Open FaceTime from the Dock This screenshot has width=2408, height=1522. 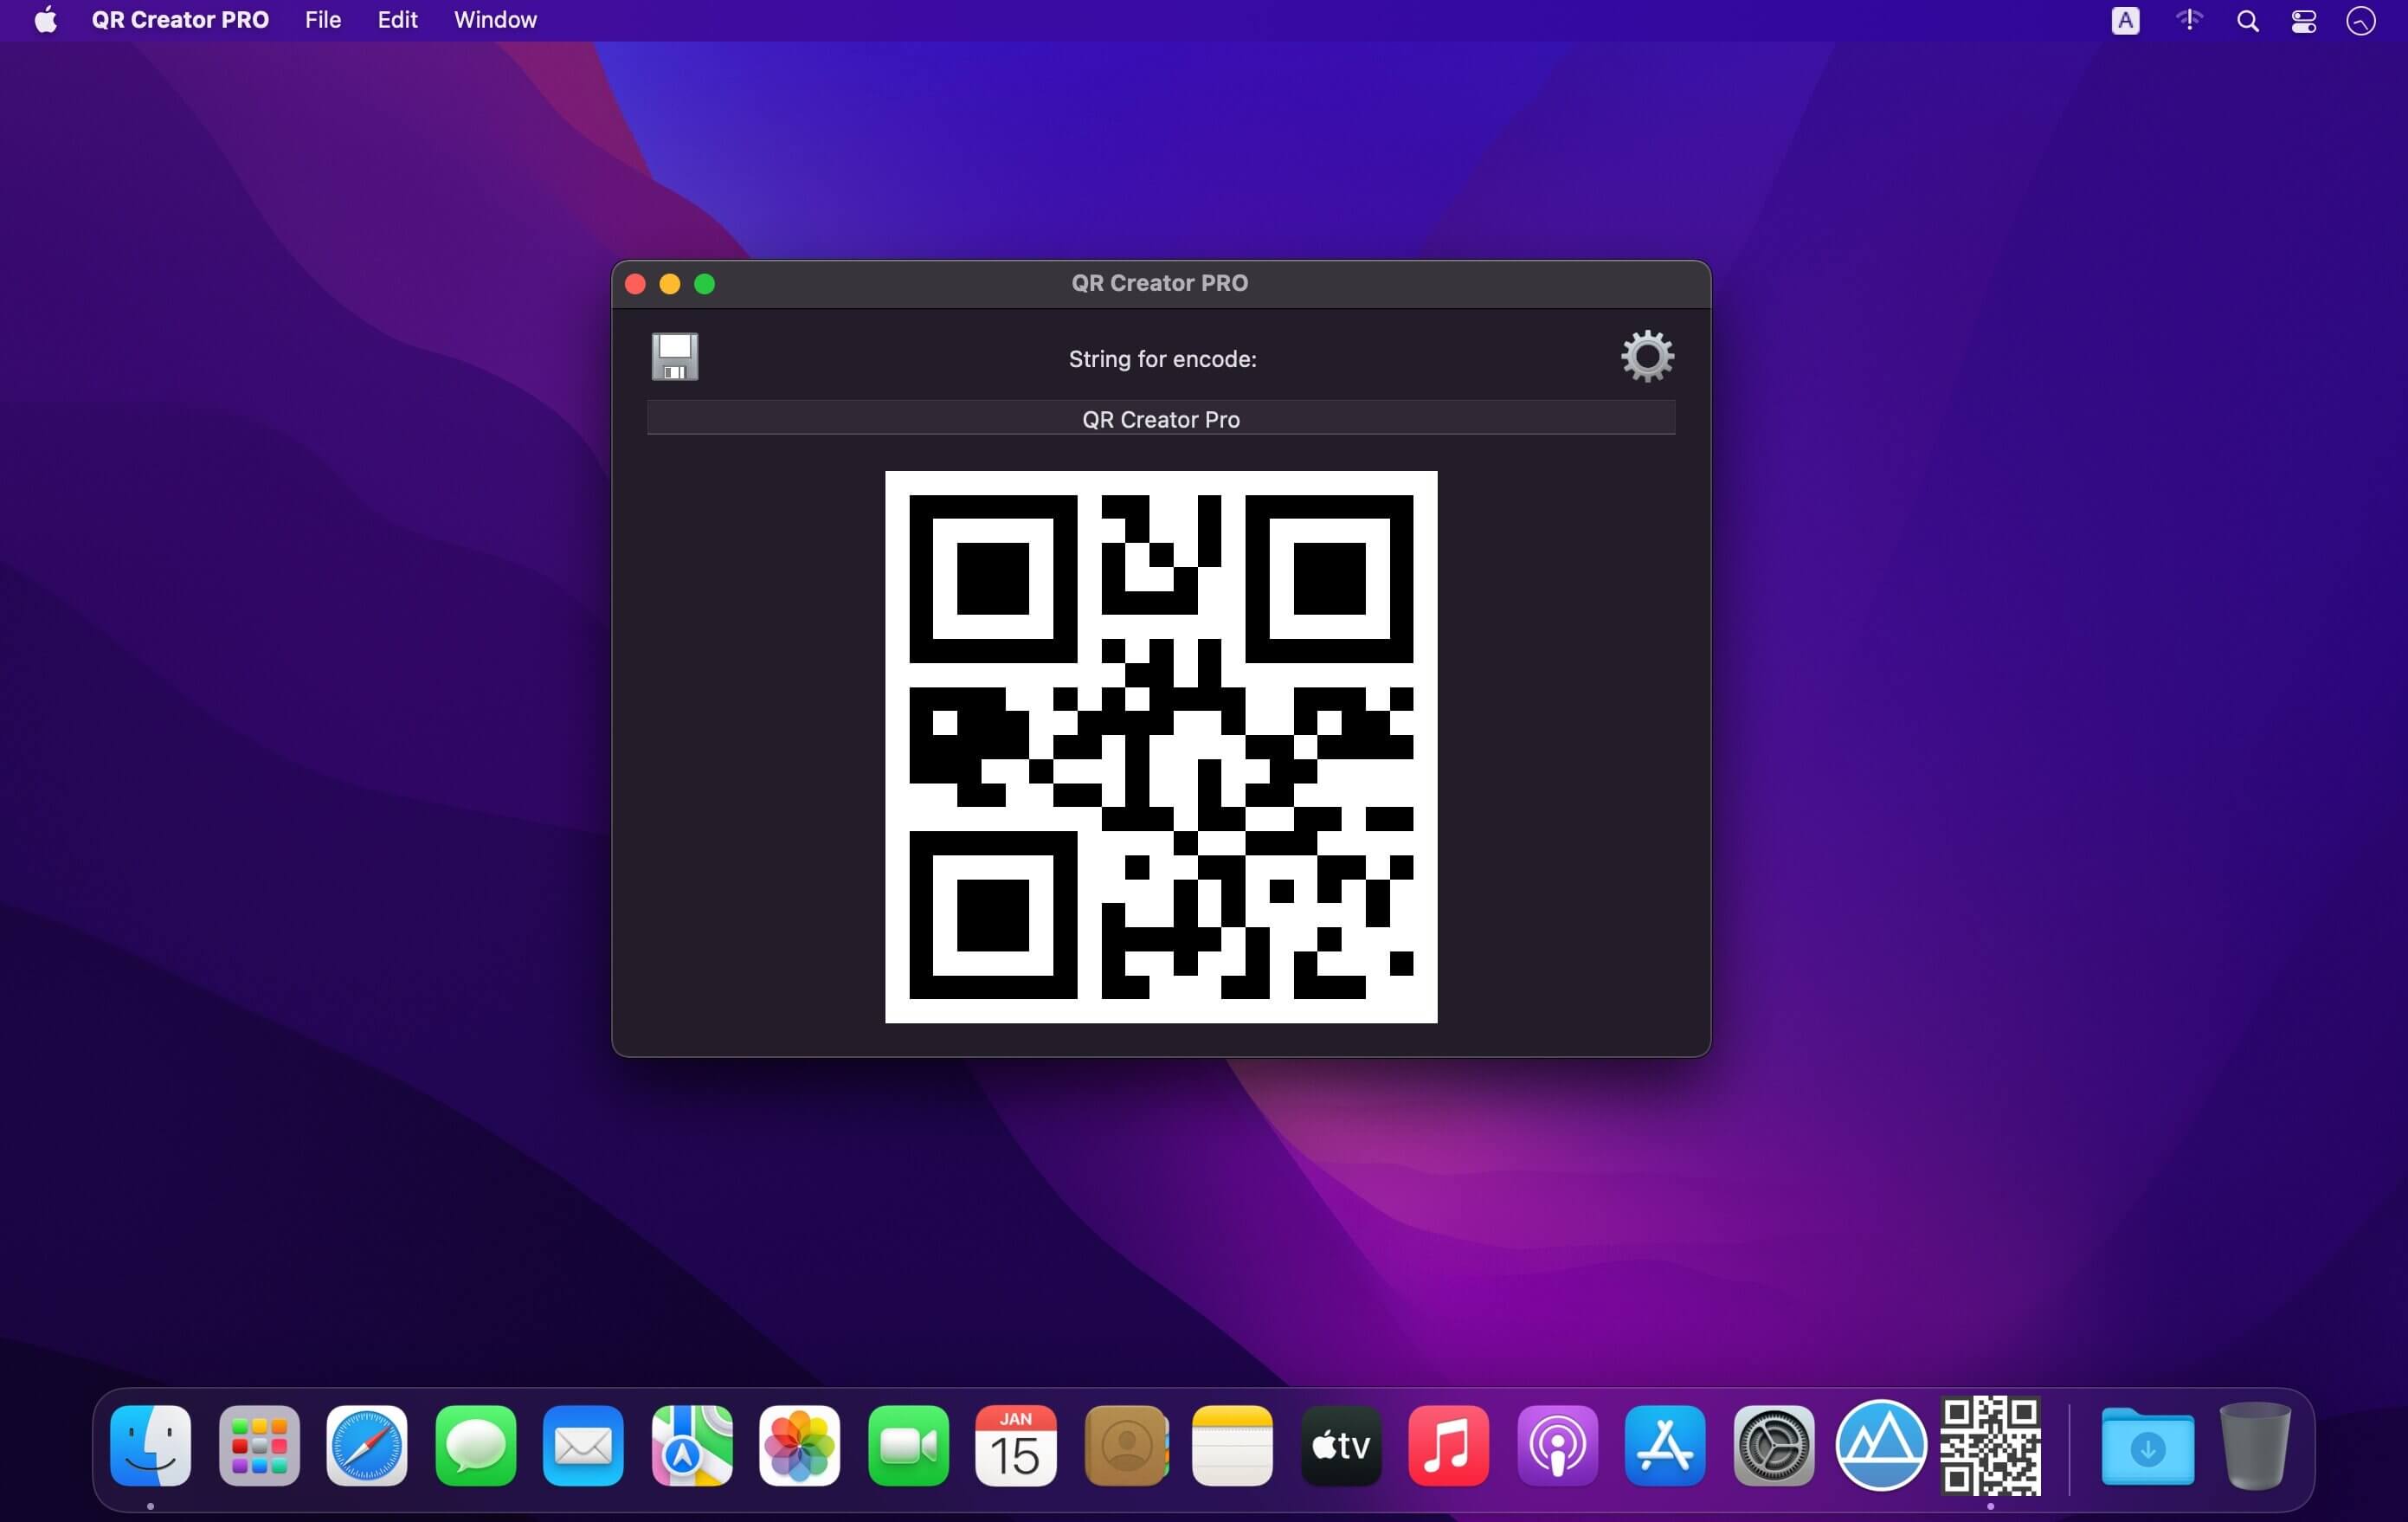coord(908,1445)
